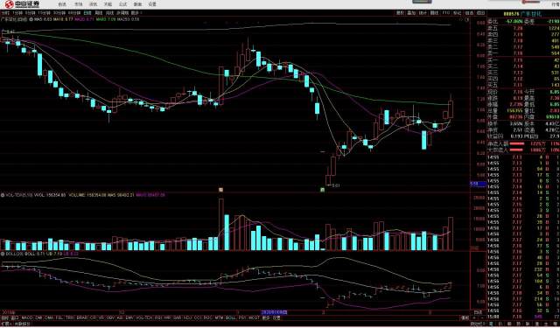Image resolution: width=560 pixels, height=328 pixels.
Task: Toggle the 标记 mark option
Action: pyautogui.click(x=457, y=13)
